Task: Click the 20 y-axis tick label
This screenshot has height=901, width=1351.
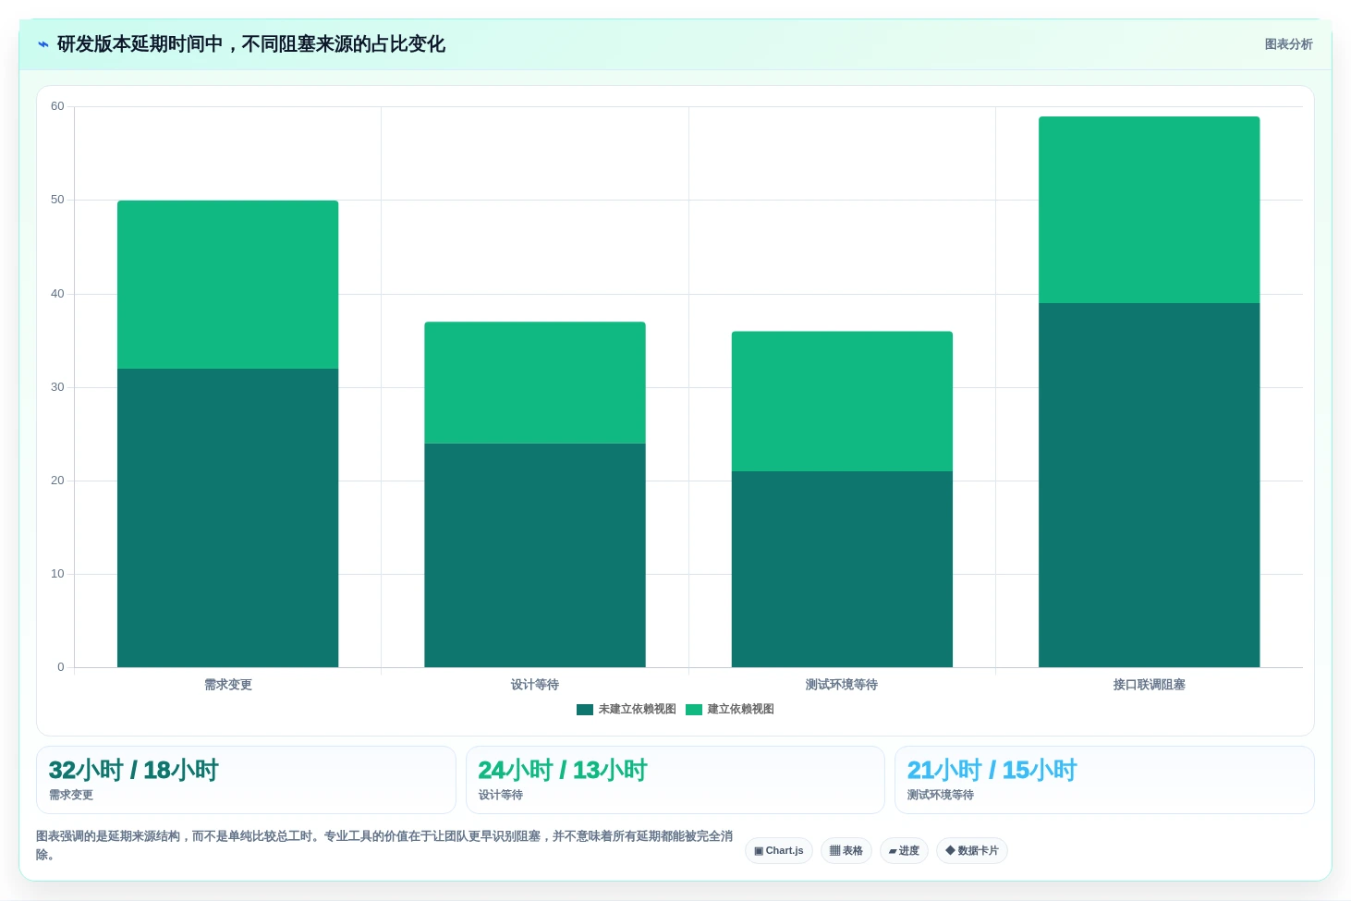Action: coord(57,481)
